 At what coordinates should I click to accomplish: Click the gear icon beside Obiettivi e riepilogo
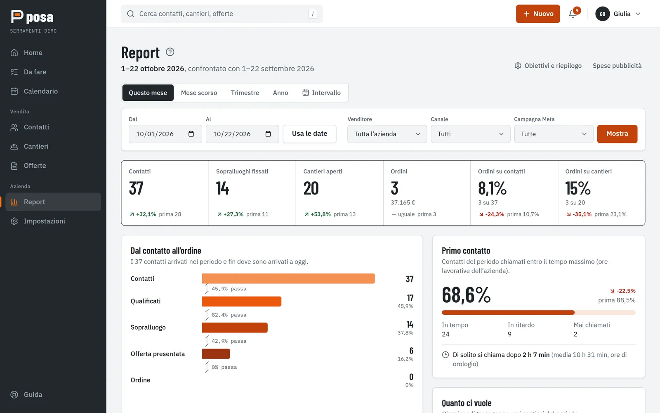(518, 66)
